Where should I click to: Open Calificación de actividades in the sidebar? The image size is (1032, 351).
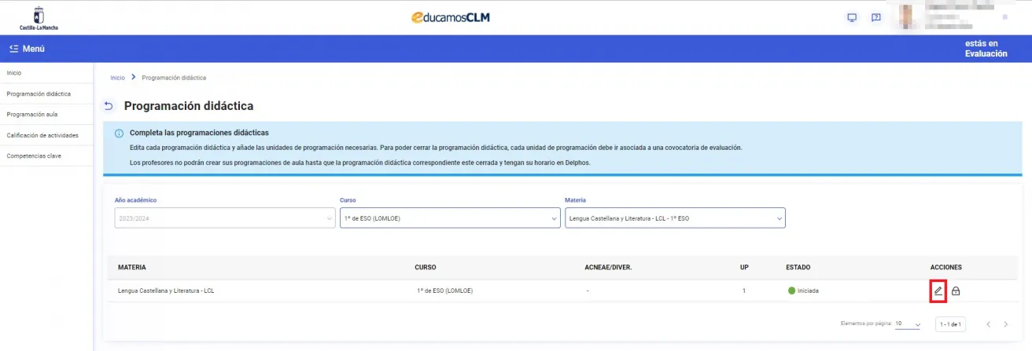[42, 135]
